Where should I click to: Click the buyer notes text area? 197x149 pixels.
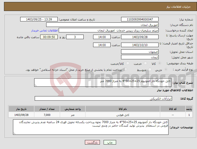click(91, 127)
